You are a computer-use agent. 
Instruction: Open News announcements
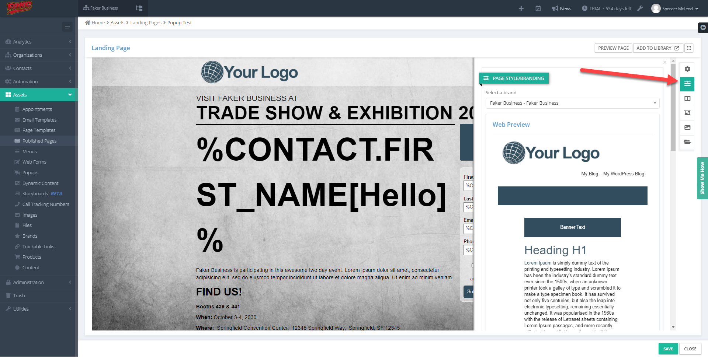(562, 8)
